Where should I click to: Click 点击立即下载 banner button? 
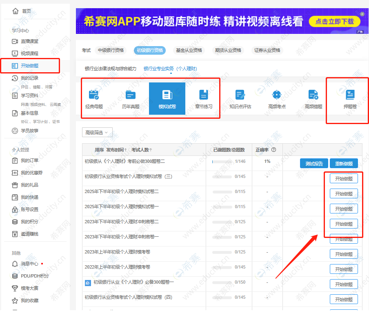pos(334,22)
